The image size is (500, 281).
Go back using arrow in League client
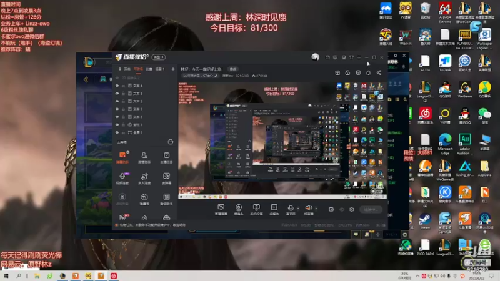pyautogui.click(x=86, y=79)
